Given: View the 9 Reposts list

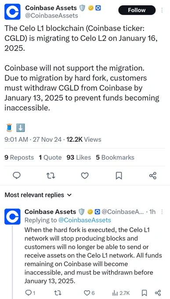Looking at the screenshot, I should (x=19, y=157).
